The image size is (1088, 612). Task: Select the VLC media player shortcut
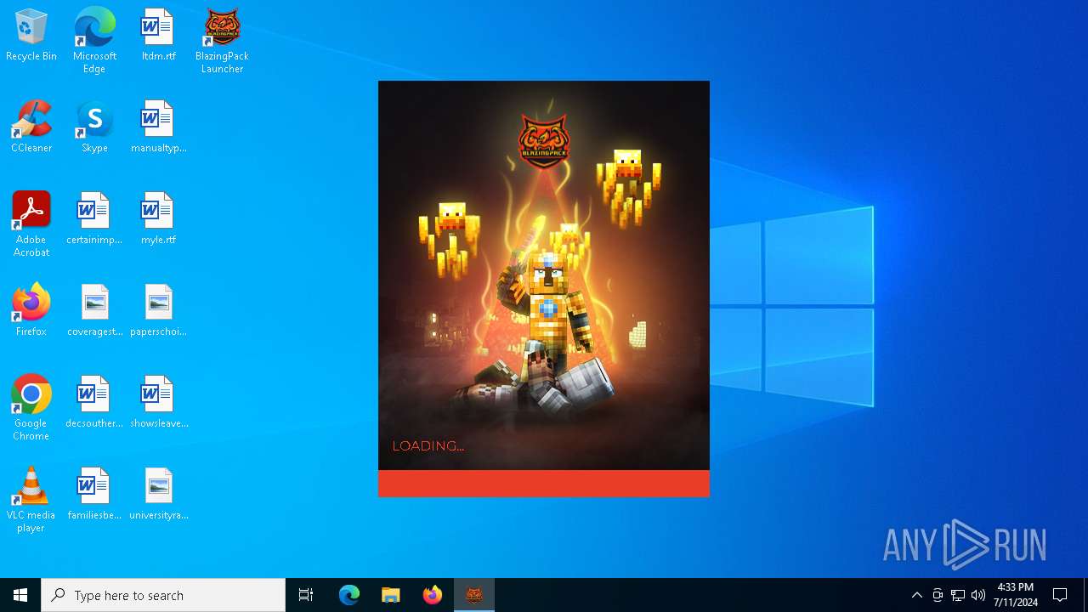(x=31, y=500)
